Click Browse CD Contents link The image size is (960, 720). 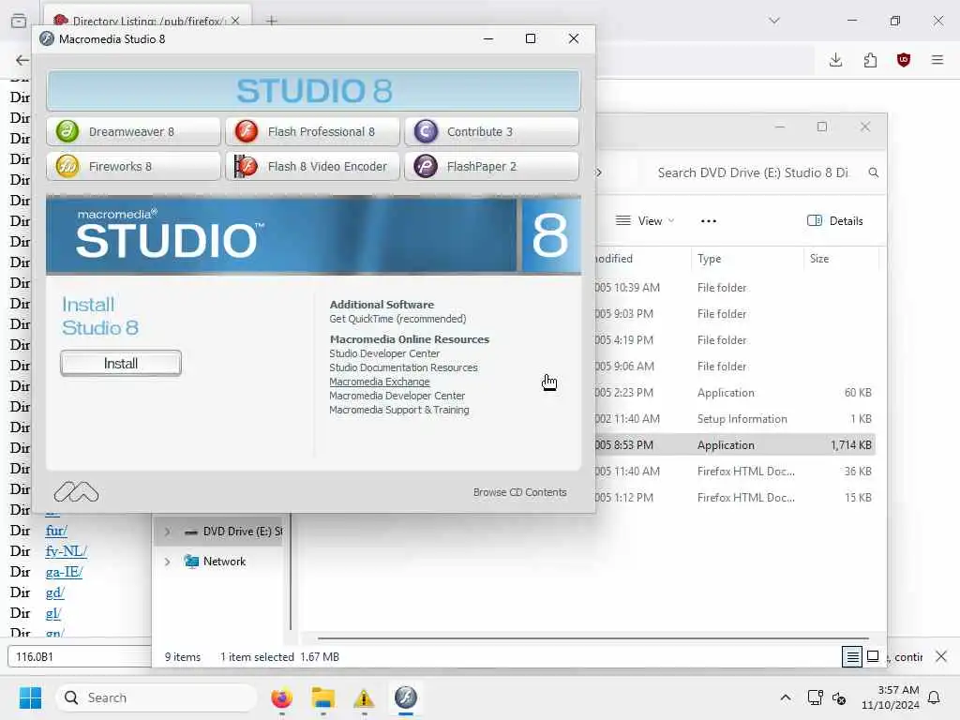(519, 492)
